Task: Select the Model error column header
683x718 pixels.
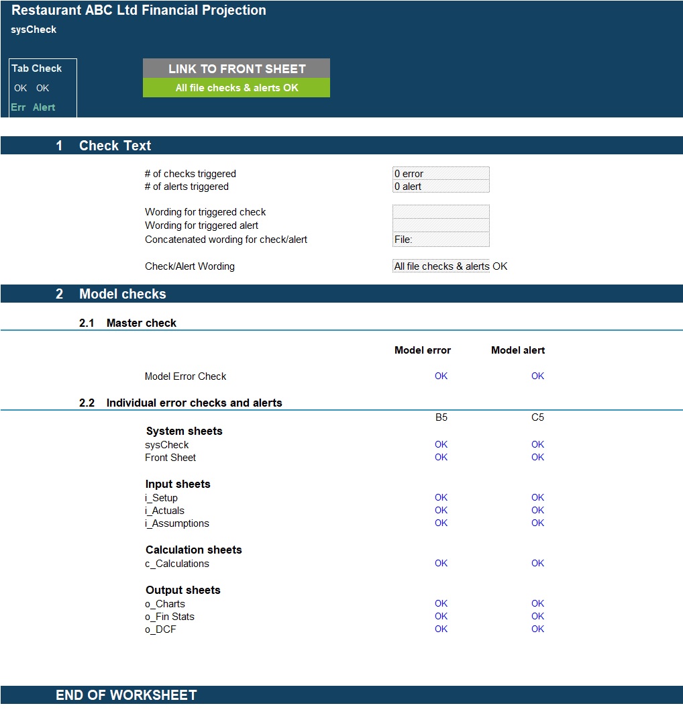Action: pos(423,350)
